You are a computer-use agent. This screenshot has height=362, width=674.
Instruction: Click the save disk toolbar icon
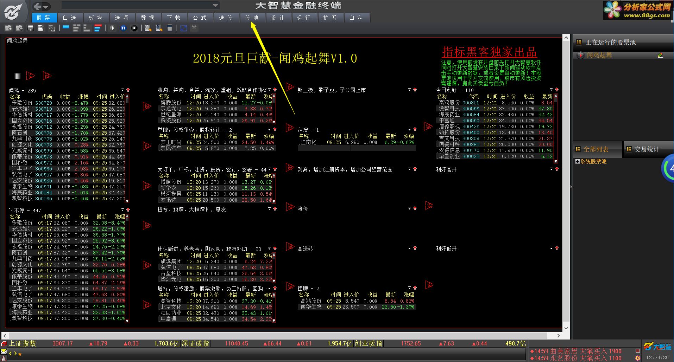(31, 28)
